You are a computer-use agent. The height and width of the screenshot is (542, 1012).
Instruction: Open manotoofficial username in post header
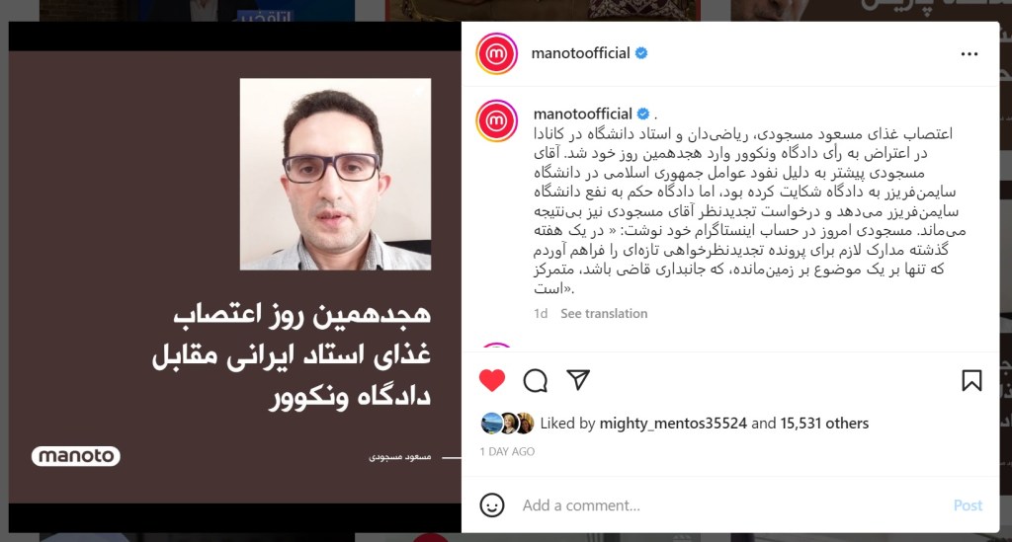click(580, 53)
